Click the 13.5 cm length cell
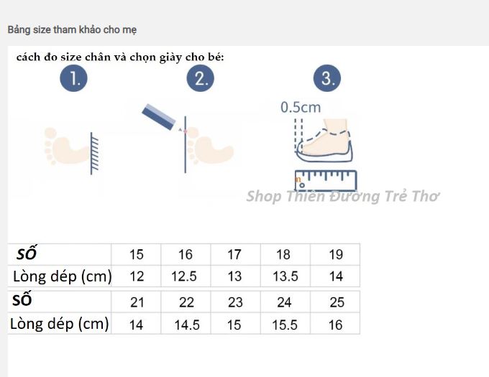Viewport: 489px width, 377px height. pyautogui.click(x=286, y=276)
